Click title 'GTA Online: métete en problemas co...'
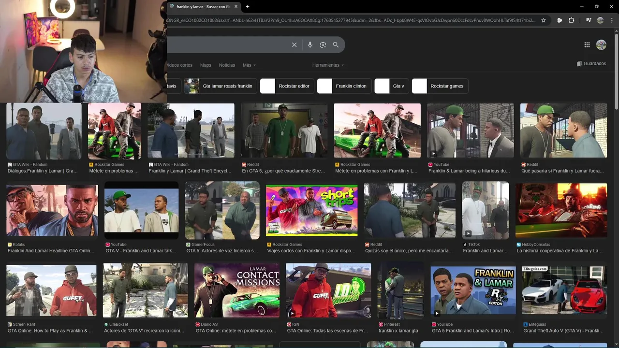Viewport: 619px width, 348px height. (x=236, y=331)
